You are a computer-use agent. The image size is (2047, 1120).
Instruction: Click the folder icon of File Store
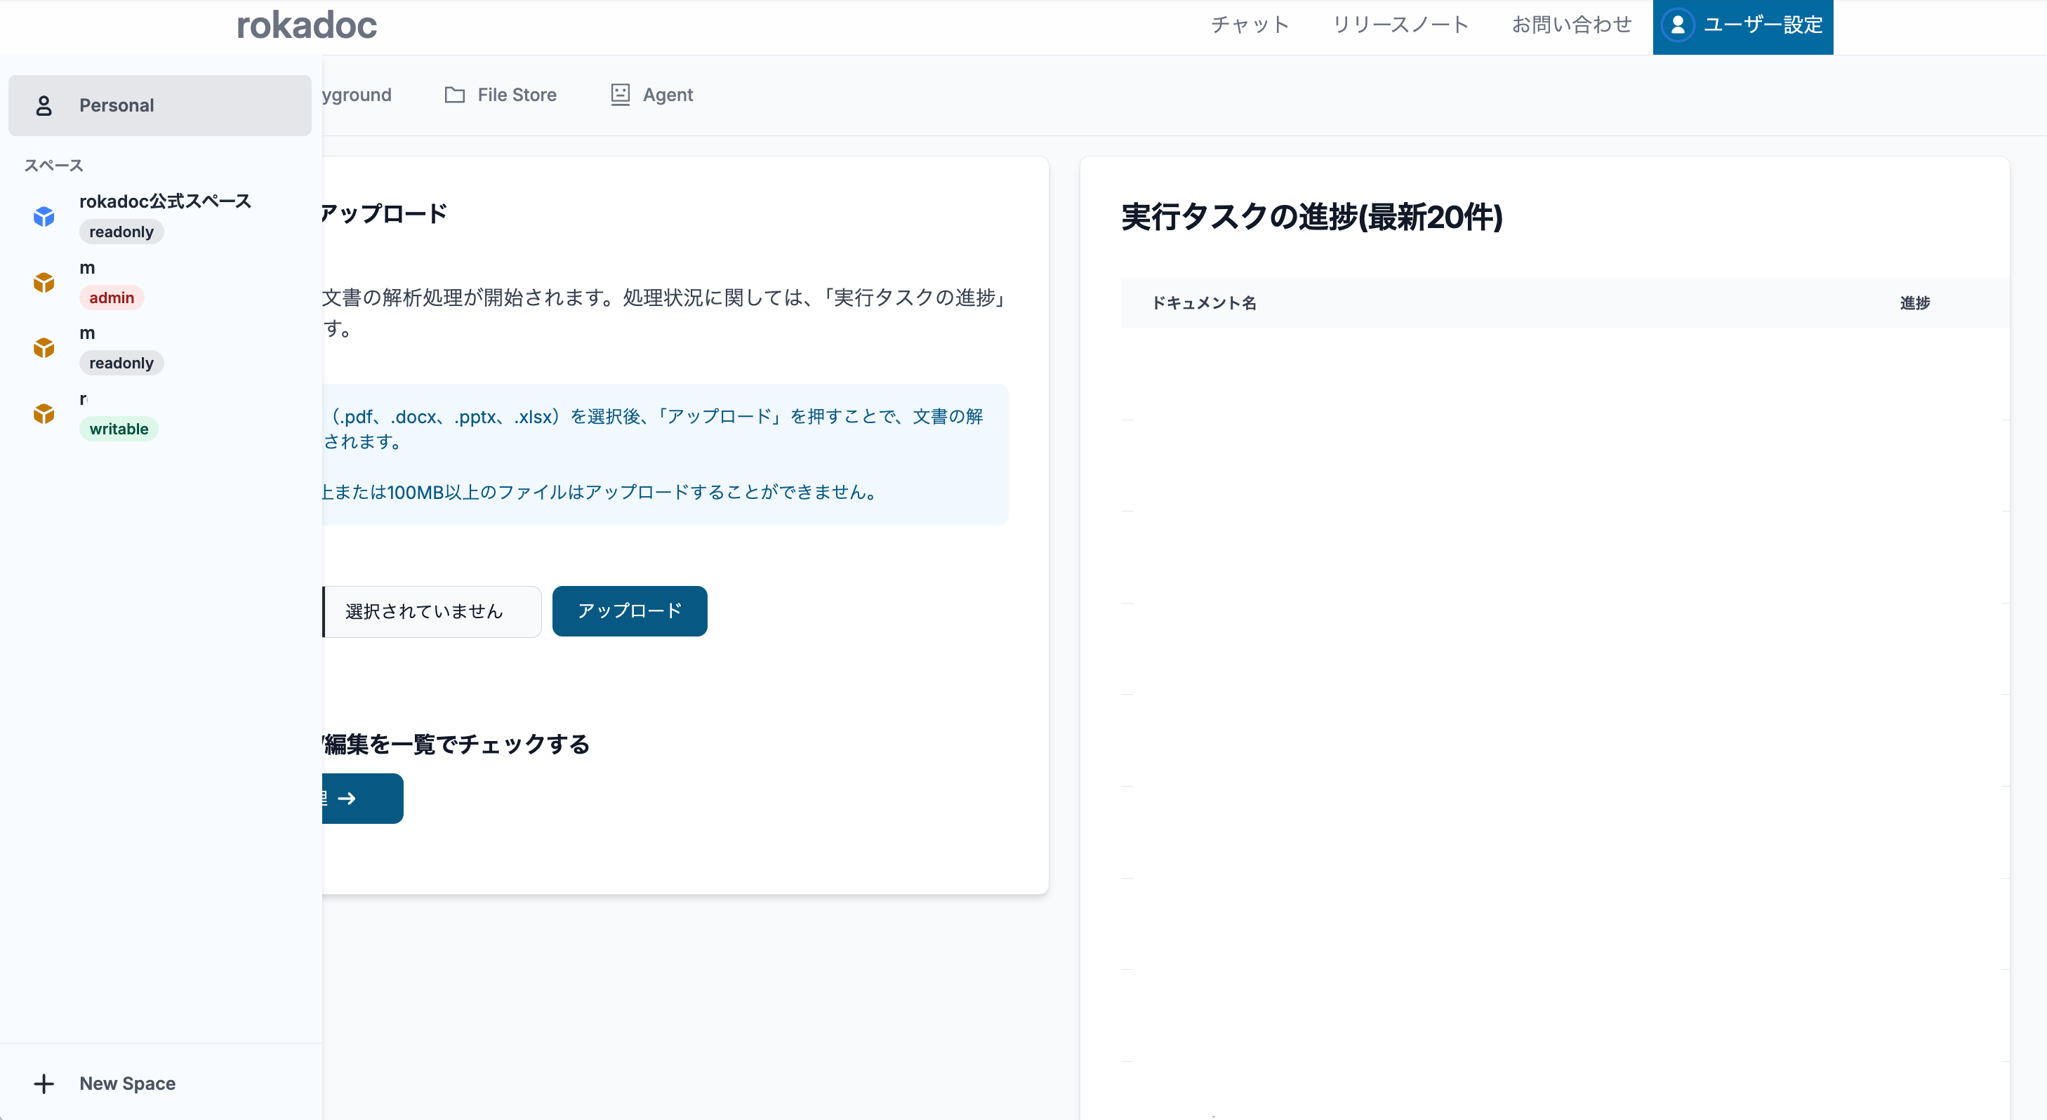click(x=454, y=95)
